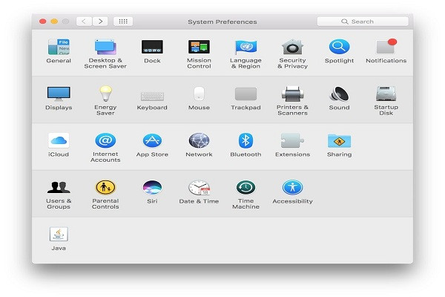Open the Spotlight preferences icon
The height and width of the screenshot is (297, 445).
[339, 47]
